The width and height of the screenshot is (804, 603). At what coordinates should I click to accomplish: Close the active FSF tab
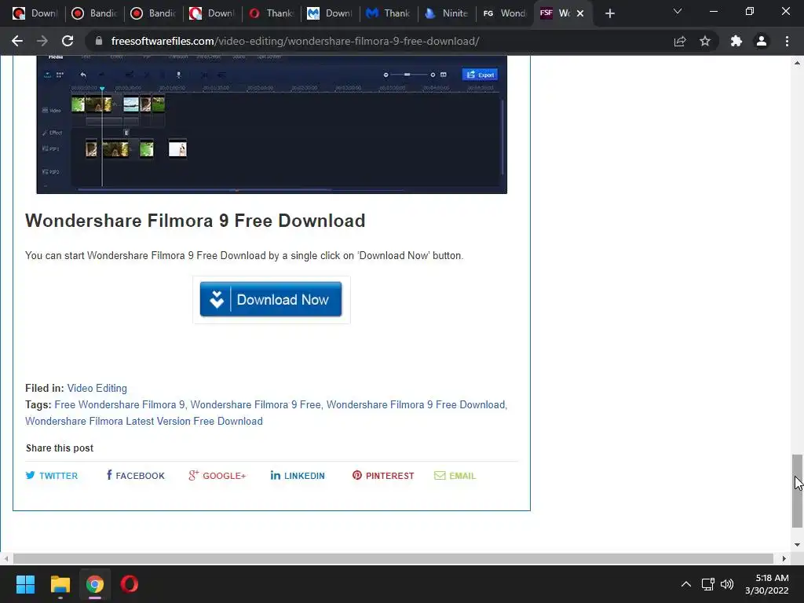(580, 13)
